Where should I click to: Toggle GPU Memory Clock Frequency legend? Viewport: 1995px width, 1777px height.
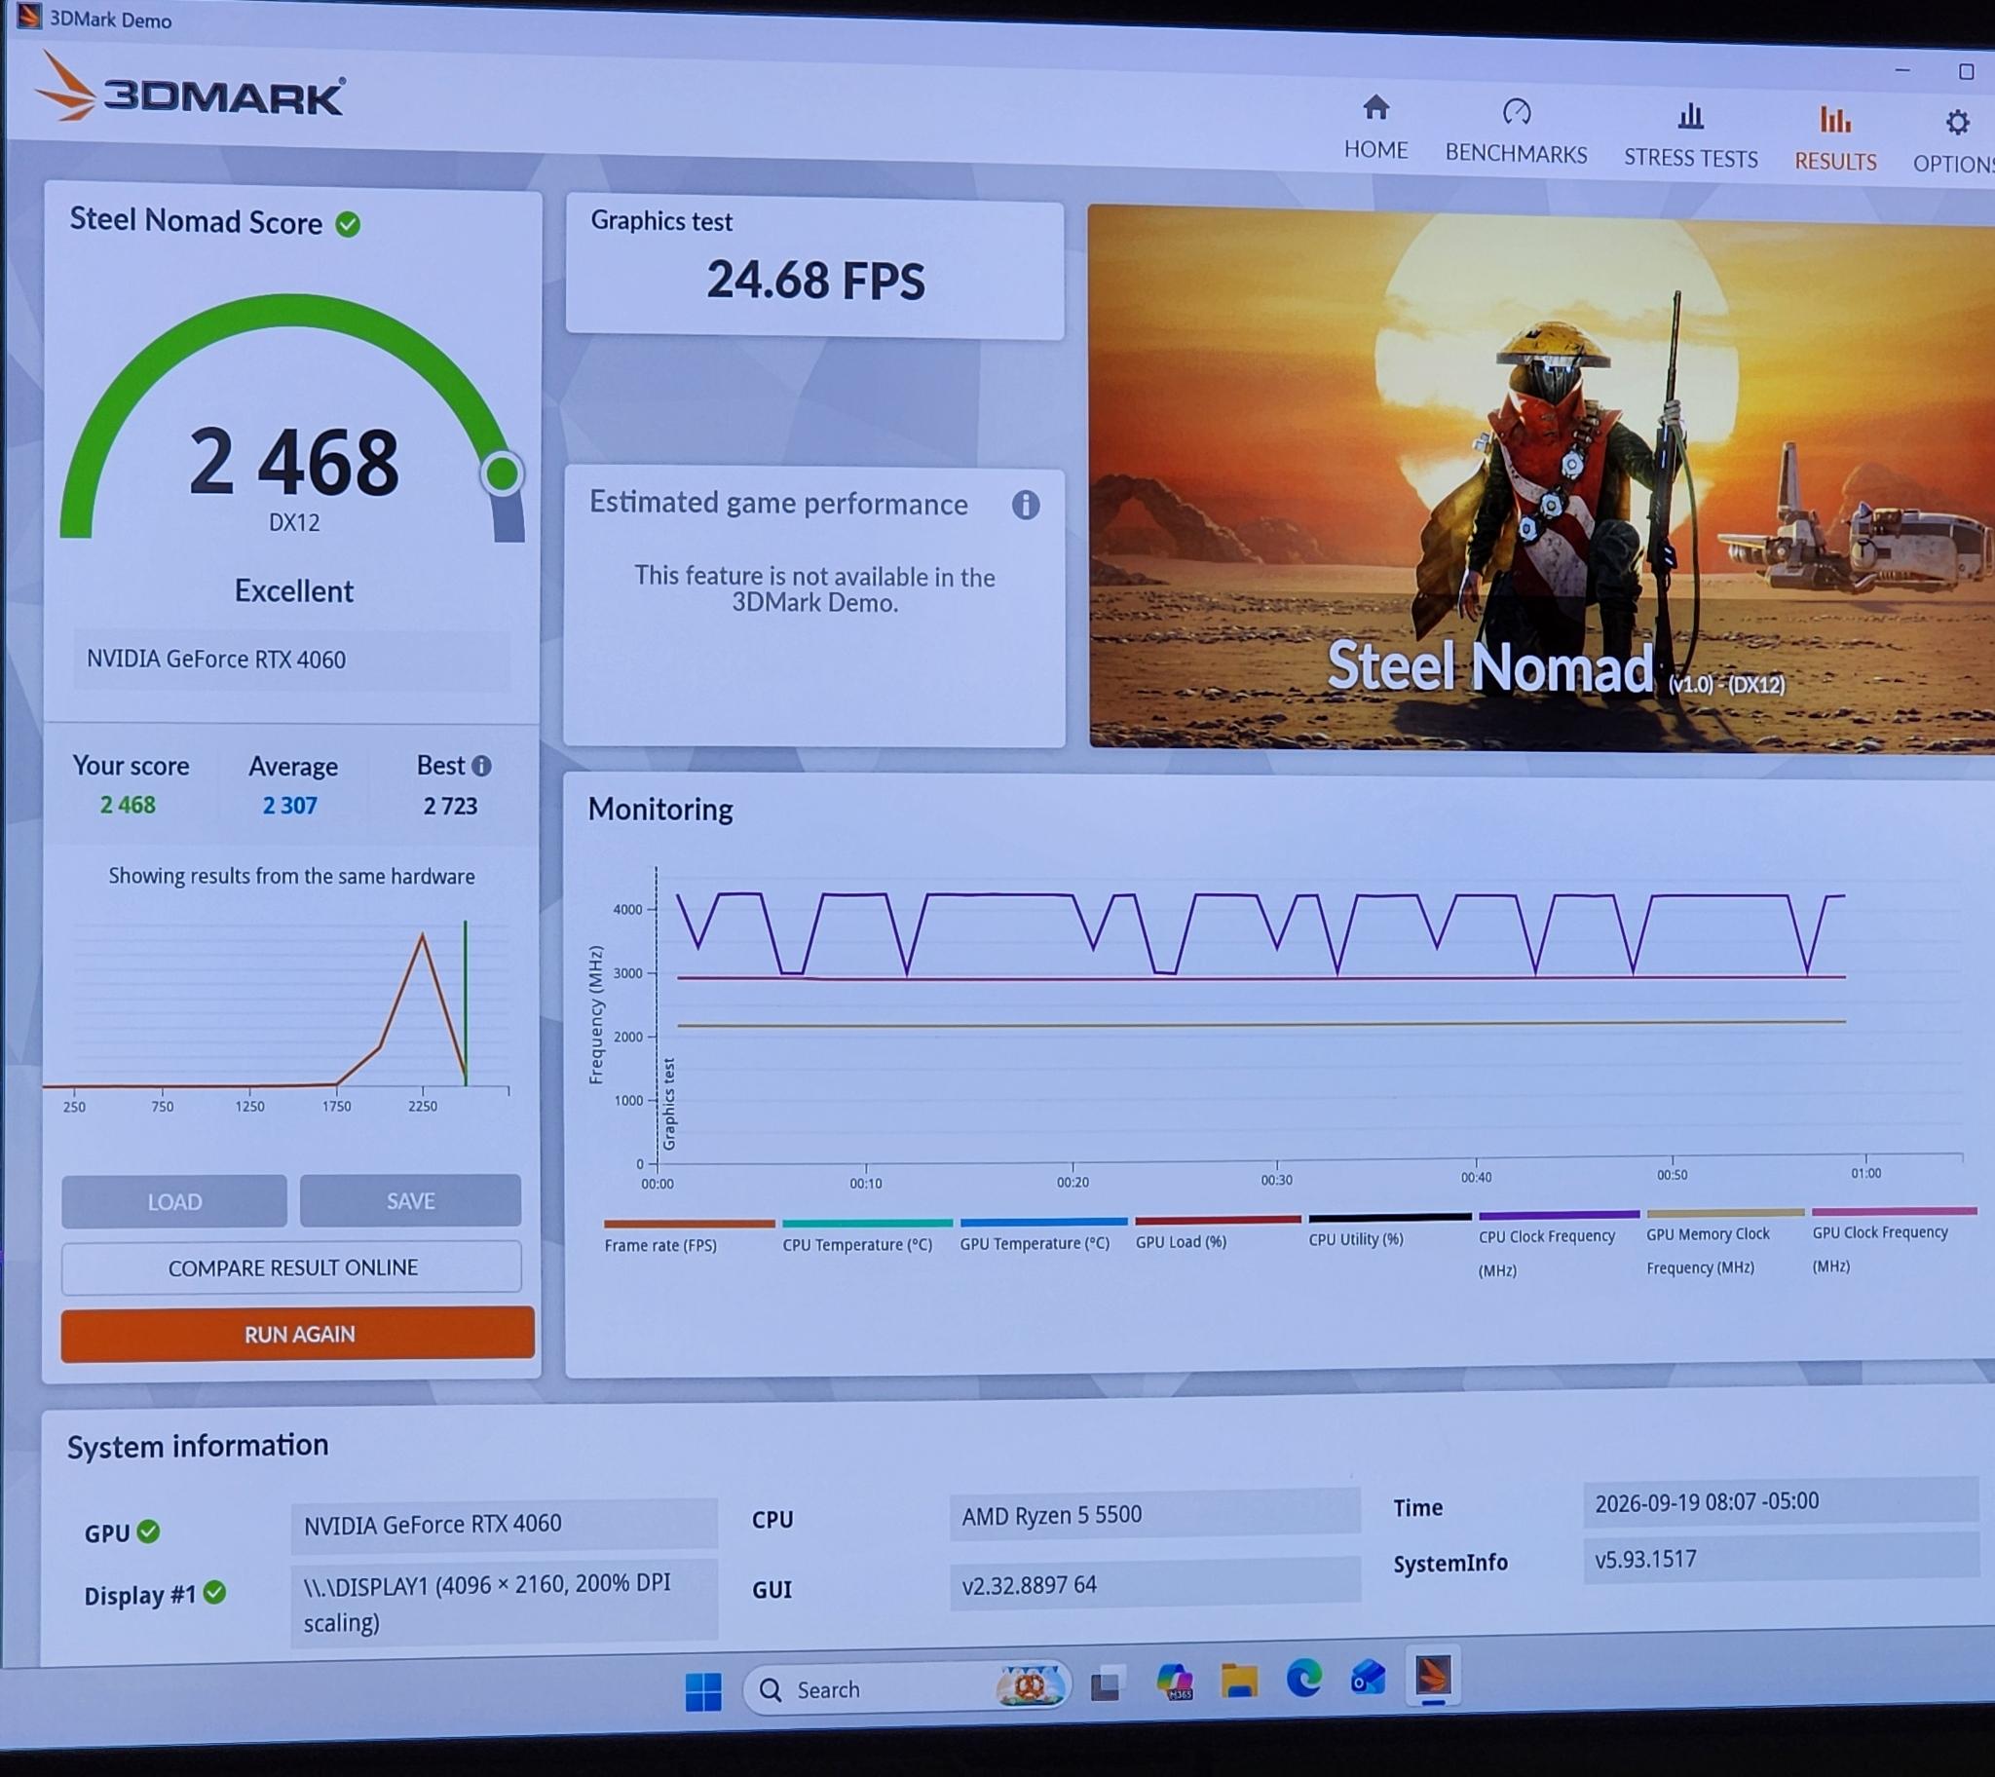1724,1244
